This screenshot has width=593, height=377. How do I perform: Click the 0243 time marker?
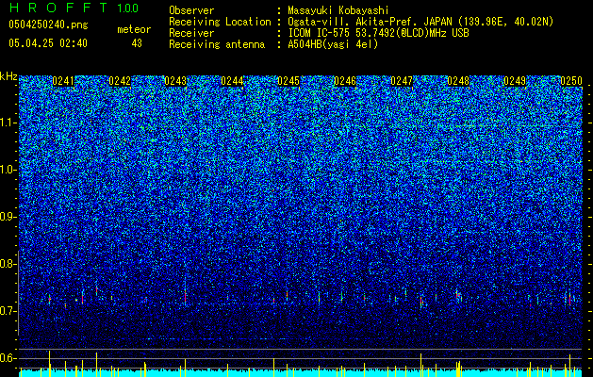pyautogui.click(x=175, y=81)
